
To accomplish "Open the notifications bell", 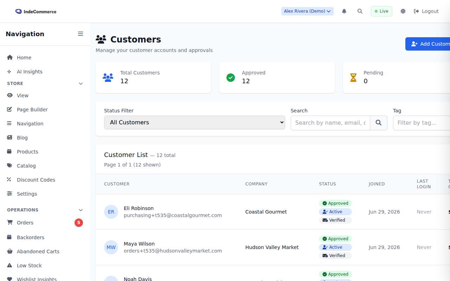I will tap(344, 11).
